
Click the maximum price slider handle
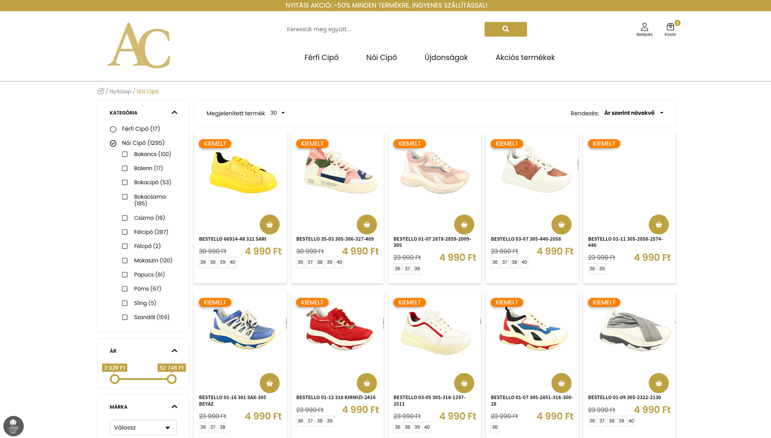click(x=172, y=379)
